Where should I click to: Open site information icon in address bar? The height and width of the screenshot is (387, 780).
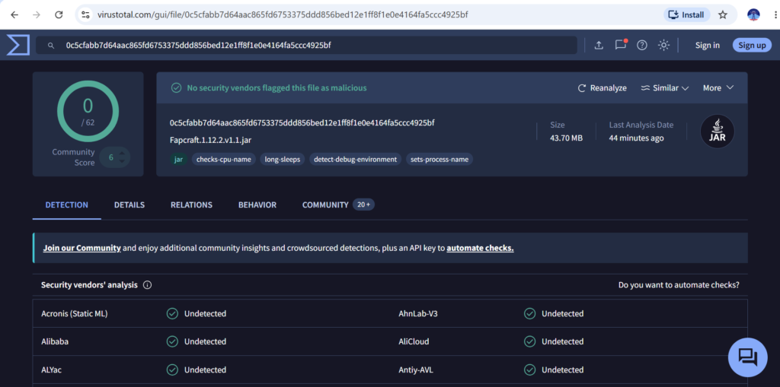point(85,15)
